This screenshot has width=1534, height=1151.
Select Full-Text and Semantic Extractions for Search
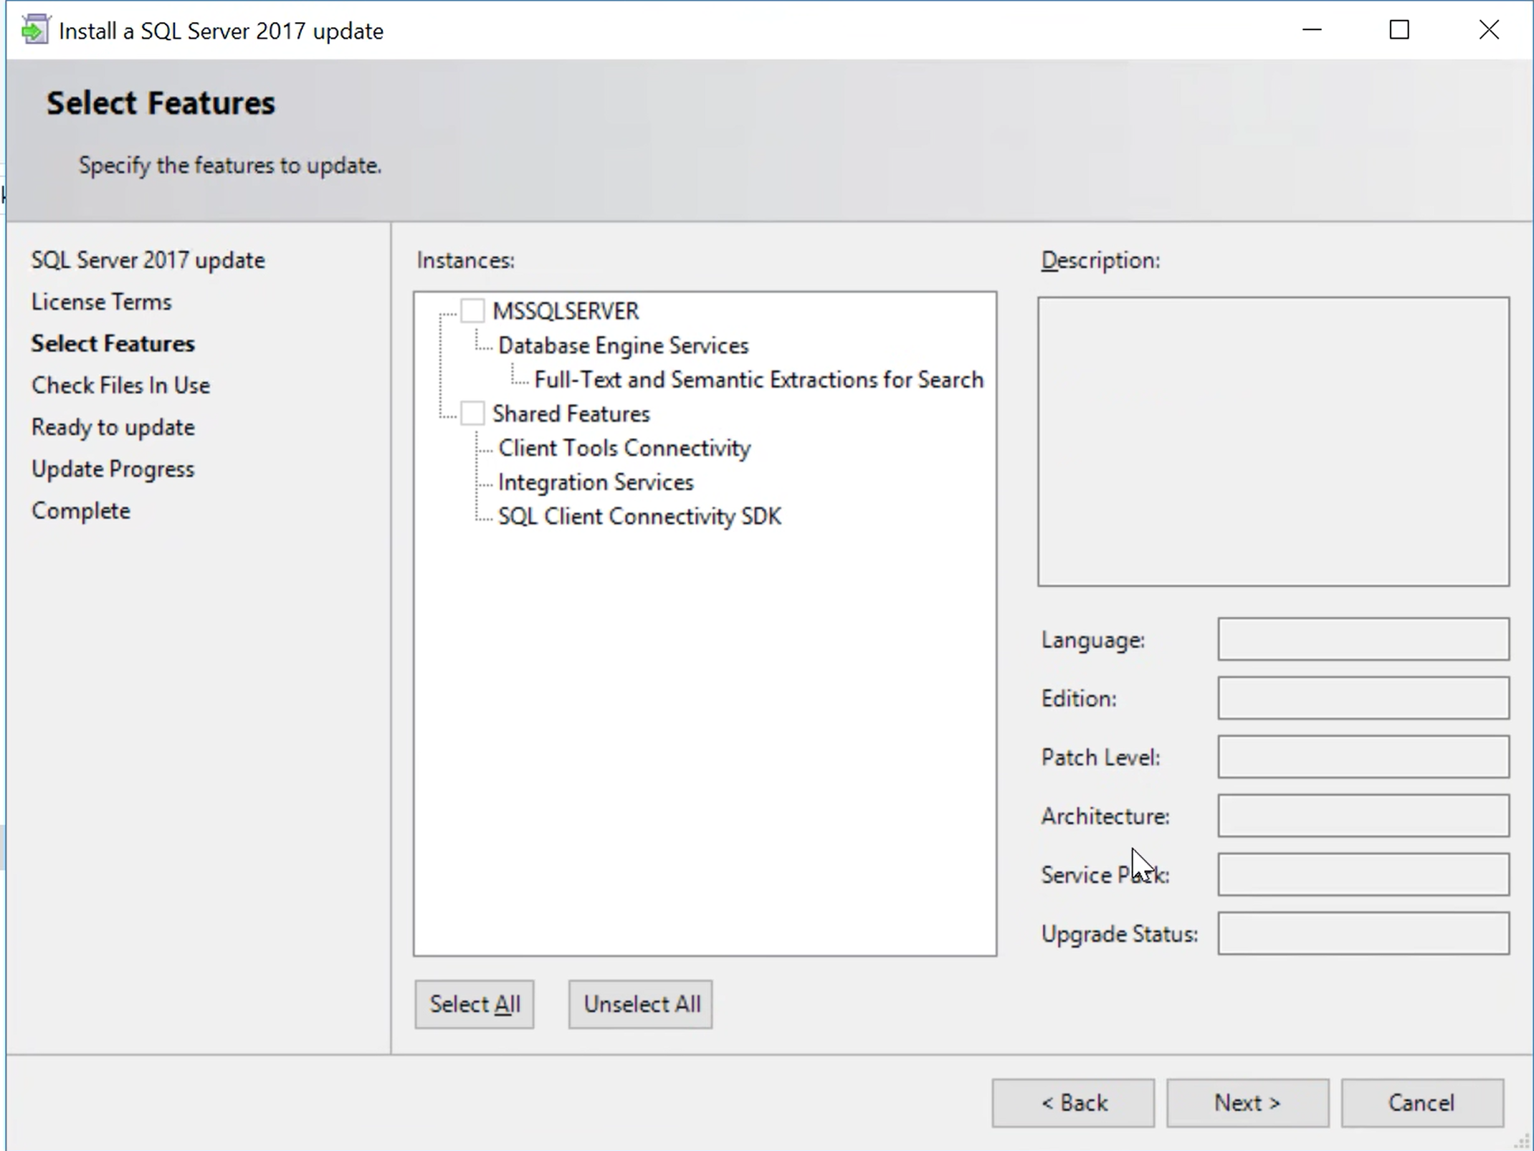tap(758, 379)
